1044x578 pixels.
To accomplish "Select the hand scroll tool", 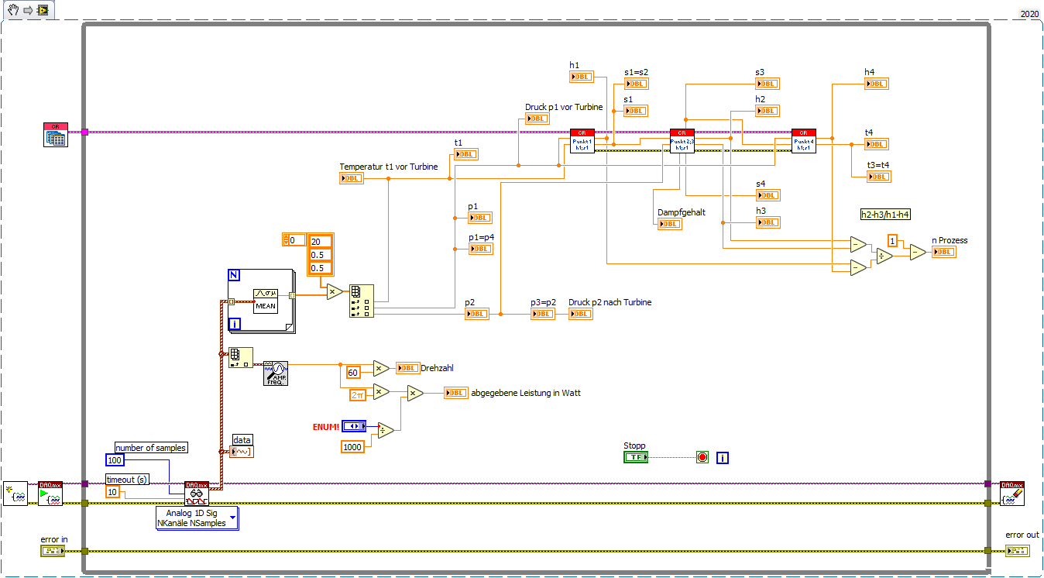I will [x=12, y=9].
